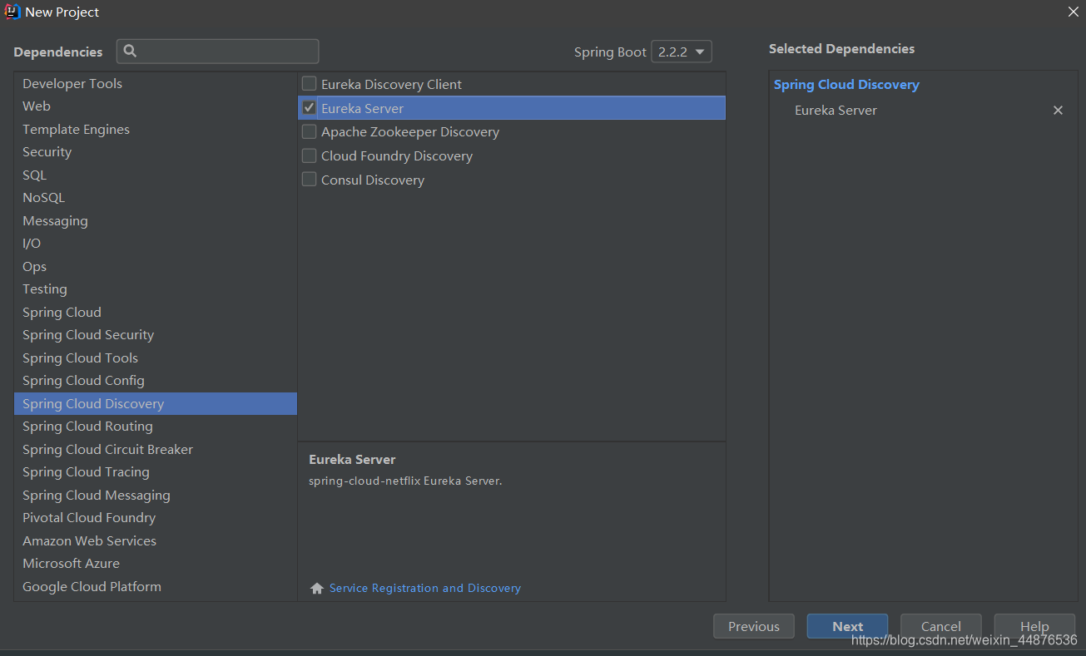Select the Amazon Web Services category
This screenshot has height=656, width=1086.
(x=156, y=540)
